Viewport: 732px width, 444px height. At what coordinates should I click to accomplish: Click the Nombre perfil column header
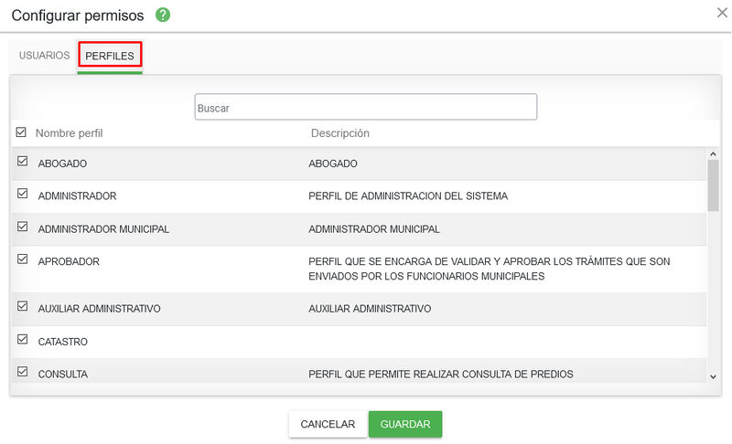70,133
